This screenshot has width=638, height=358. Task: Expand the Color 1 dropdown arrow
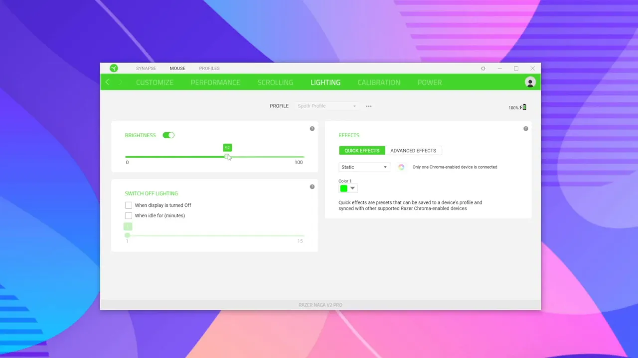352,188
